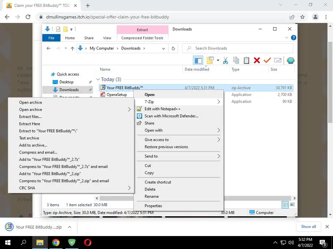Click the red X Delete icon in toolbar

click(257, 61)
